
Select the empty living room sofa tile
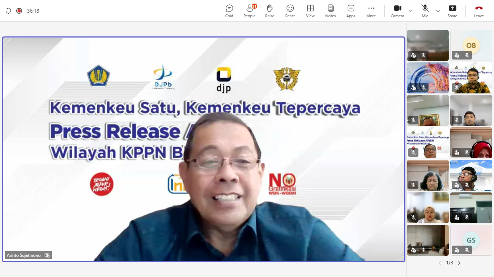click(428, 240)
